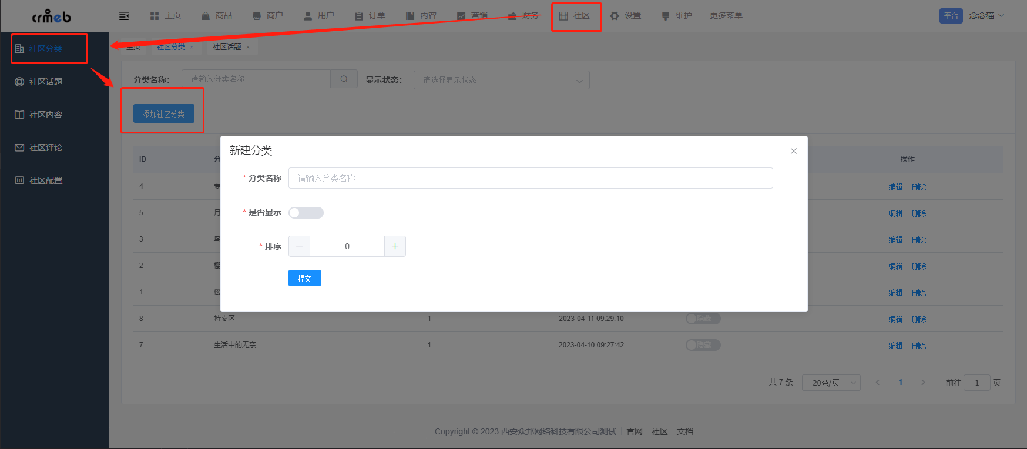Click the 分类名称 input in dialog

530,178
